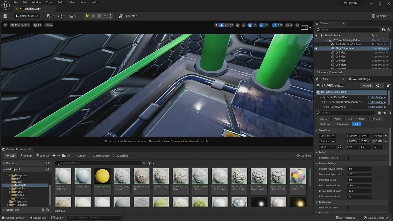Toggle grid snapping icon in viewport toolbar
Screen dimensions: 393x221
point(250,25)
